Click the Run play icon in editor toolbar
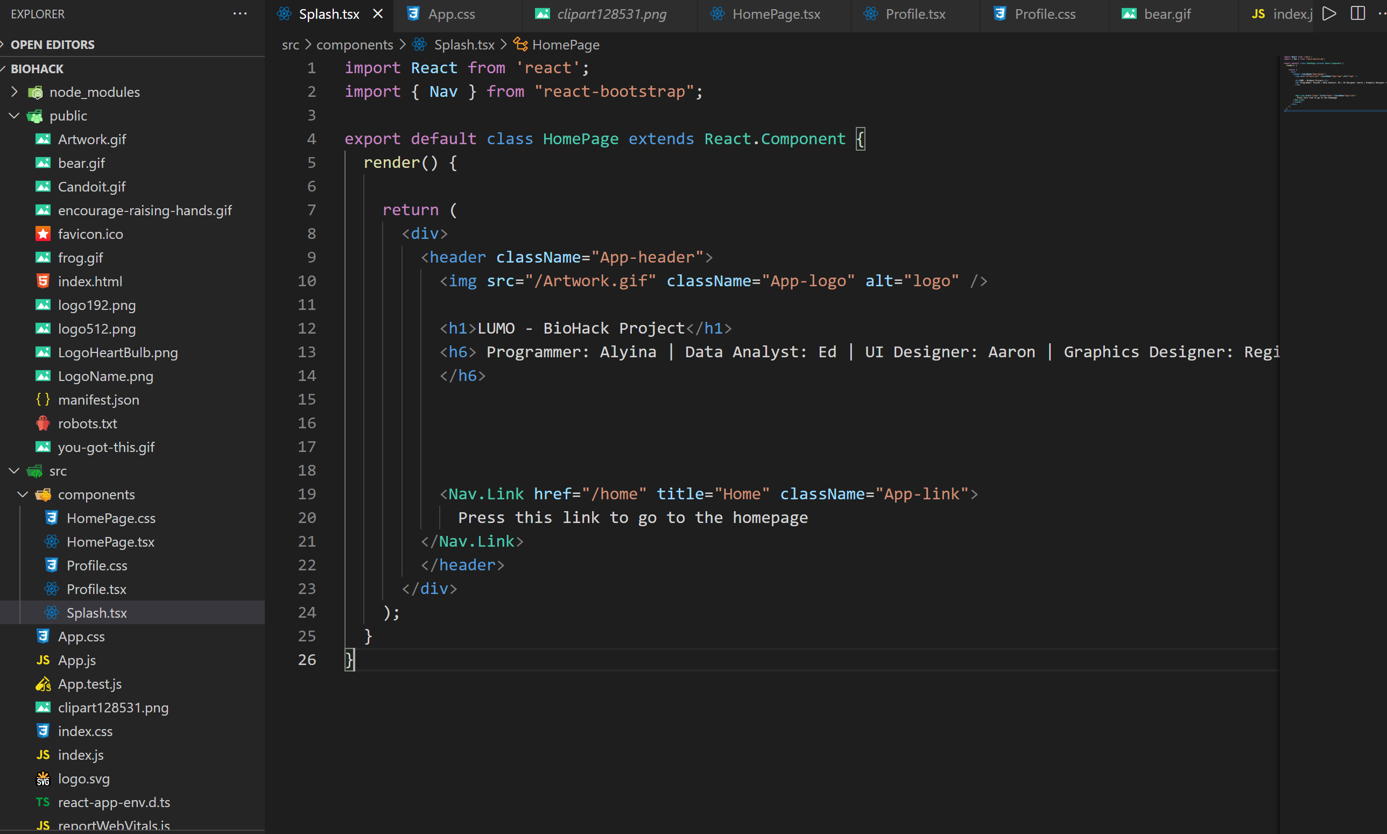This screenshot has height=834, width=1387. tap(1328, 13)
